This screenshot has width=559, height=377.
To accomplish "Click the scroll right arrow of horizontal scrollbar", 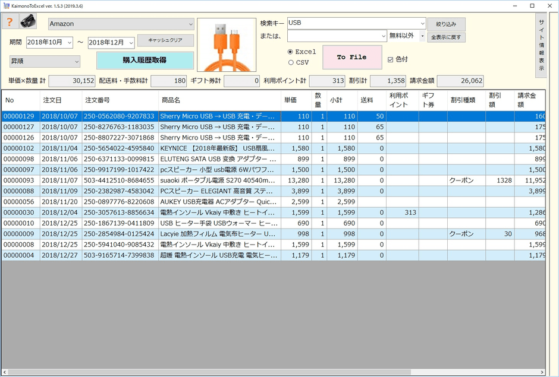I will (x=542, y=372).
